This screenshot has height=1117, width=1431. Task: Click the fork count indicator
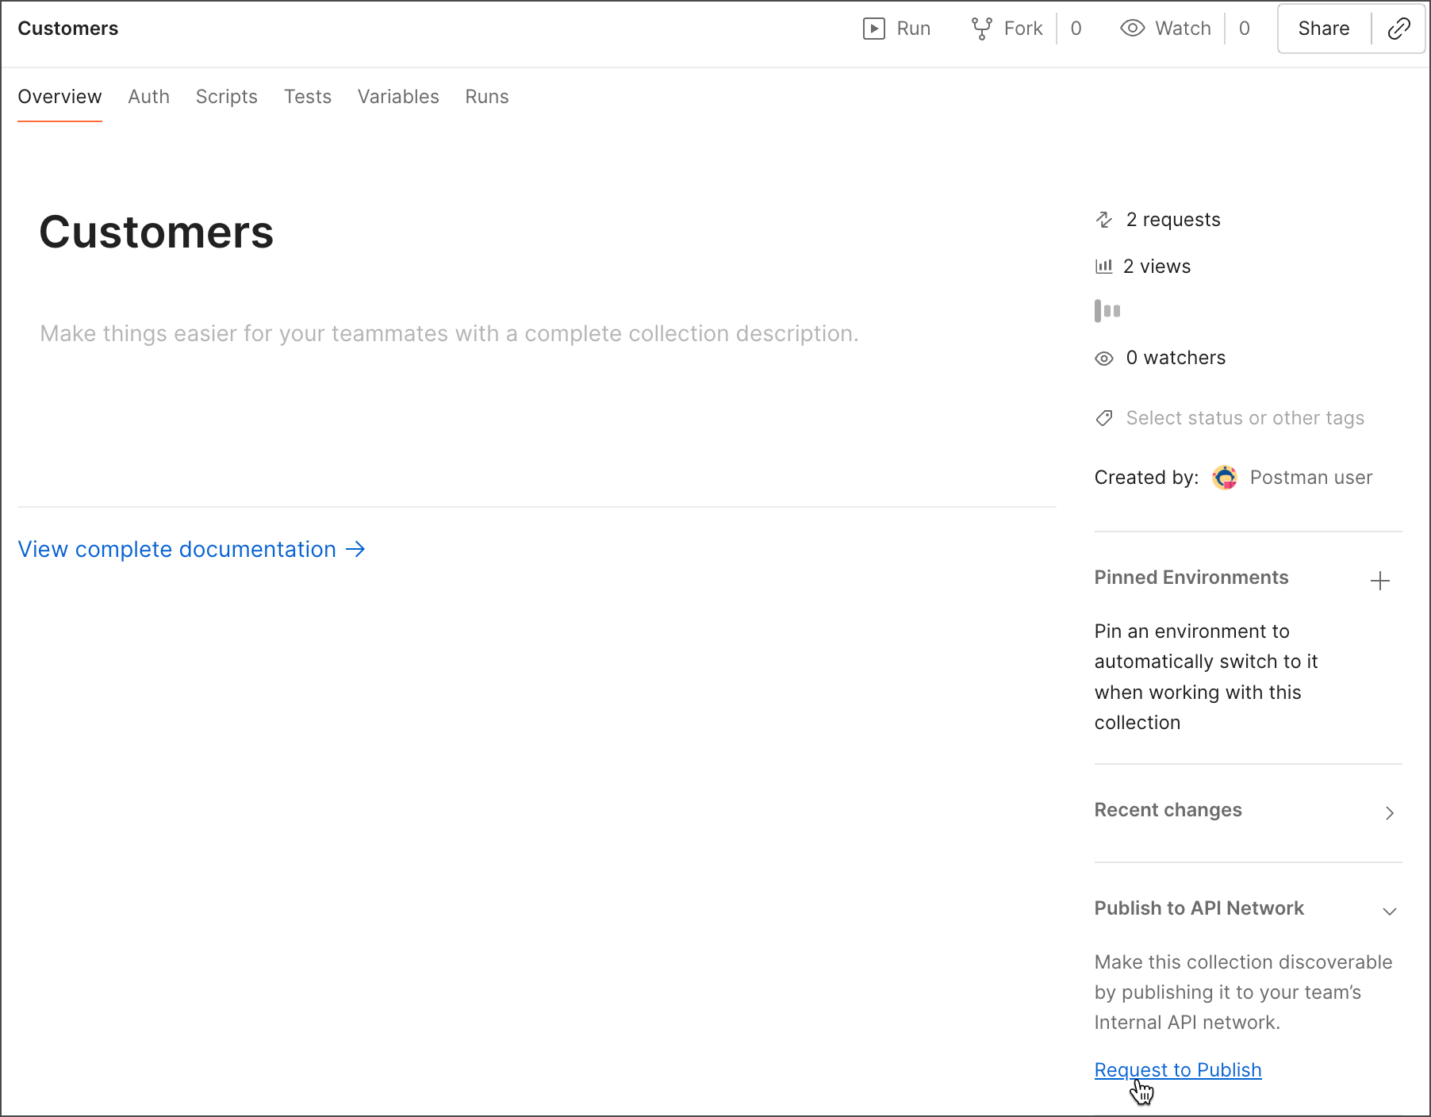pyautogui.click(x=1076, y=29)
